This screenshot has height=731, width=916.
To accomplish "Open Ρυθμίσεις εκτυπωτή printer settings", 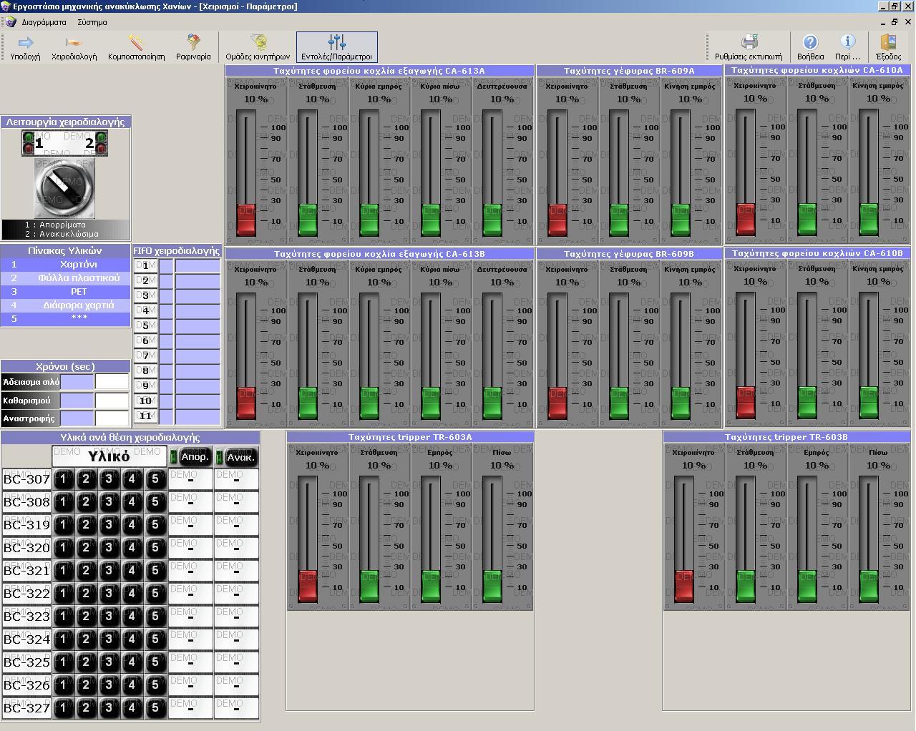I will (749, 47).
